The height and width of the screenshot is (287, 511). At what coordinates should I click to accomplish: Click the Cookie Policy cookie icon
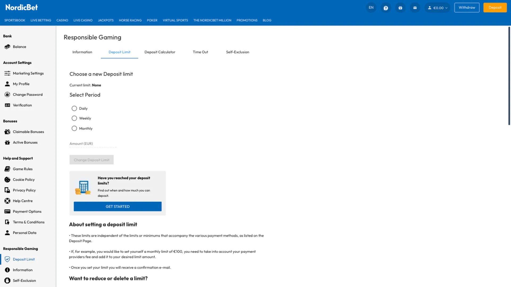[7, 180]
